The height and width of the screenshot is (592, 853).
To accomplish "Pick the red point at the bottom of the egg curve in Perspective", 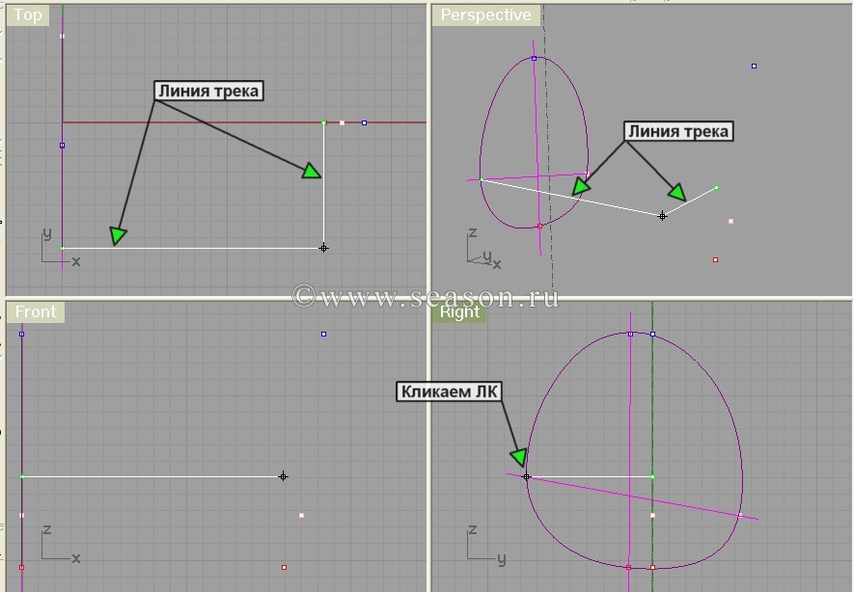I will (539, 227).
